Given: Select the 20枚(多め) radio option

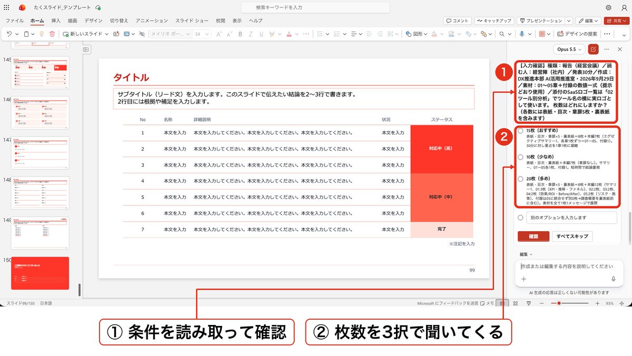Looking at the screenshot, I should click(520, 179).
